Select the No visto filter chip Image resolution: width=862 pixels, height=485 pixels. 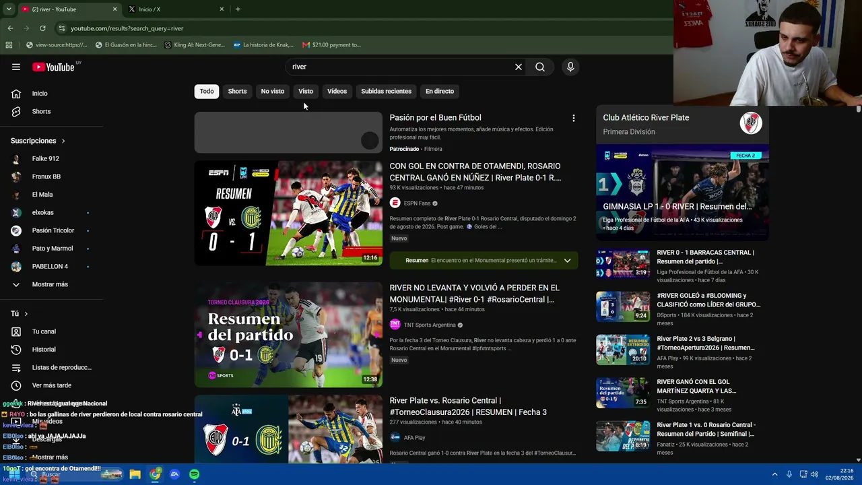click(x=273, y=92)
